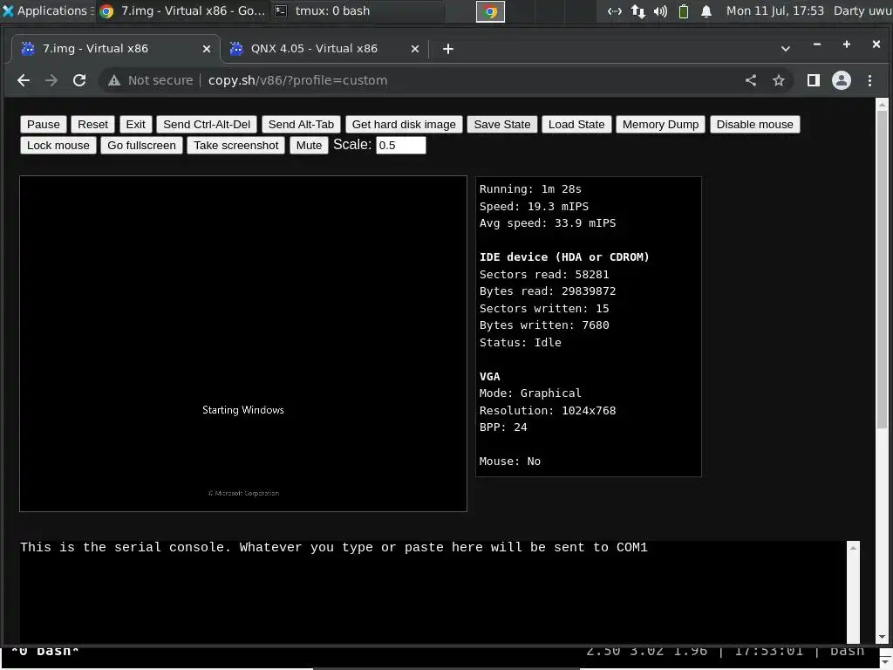Click the Darty uwu user label

862,10
